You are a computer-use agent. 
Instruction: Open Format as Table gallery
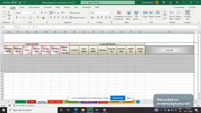pos(128,15)
